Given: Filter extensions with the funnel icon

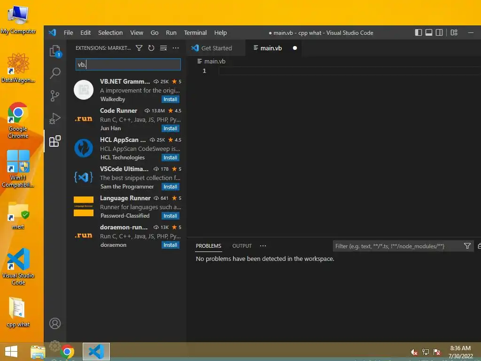Looking at the screenshot, I should coord(139,48).
